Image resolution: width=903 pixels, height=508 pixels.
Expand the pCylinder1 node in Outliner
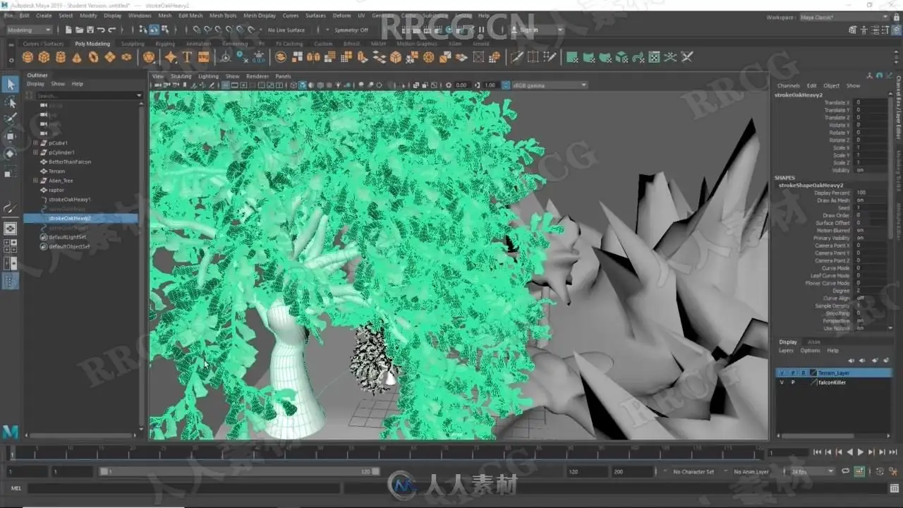click(35, 152)
